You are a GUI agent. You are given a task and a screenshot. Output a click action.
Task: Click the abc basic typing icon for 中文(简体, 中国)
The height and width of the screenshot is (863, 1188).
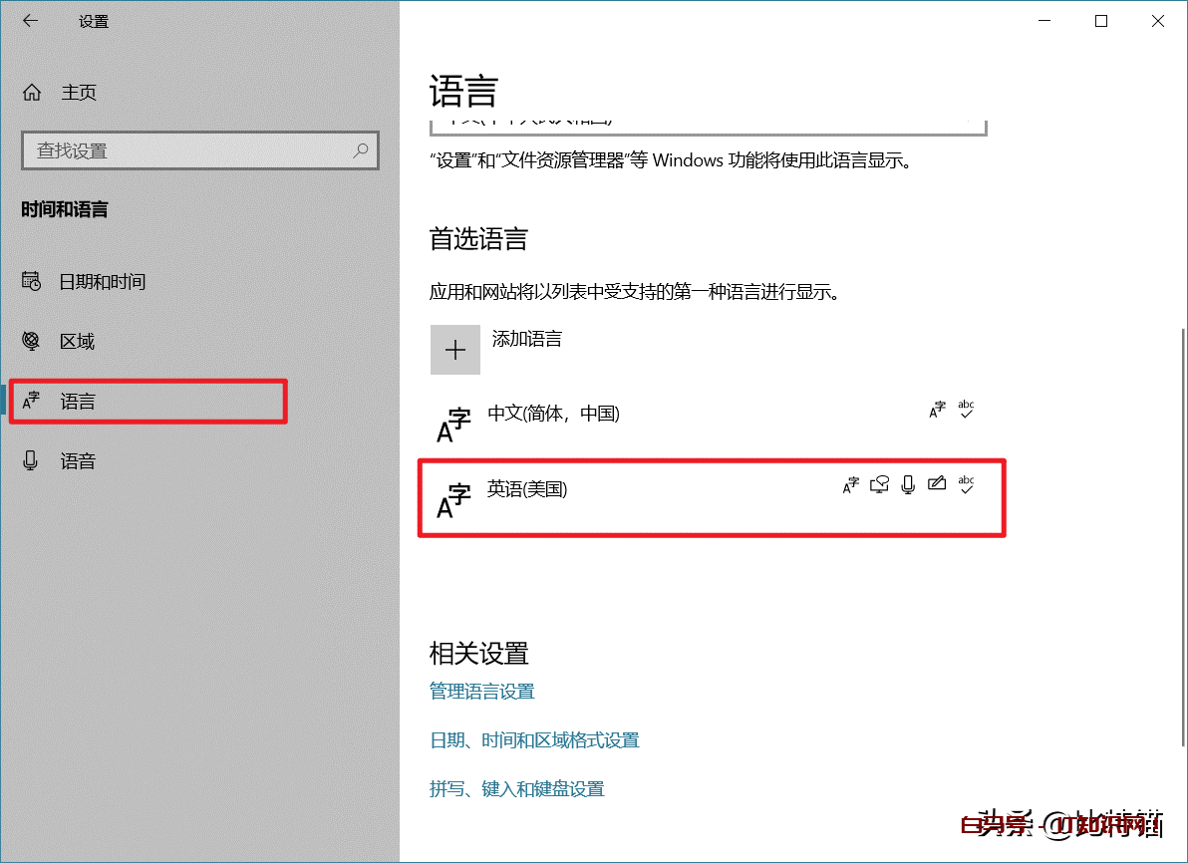(964, 409)
